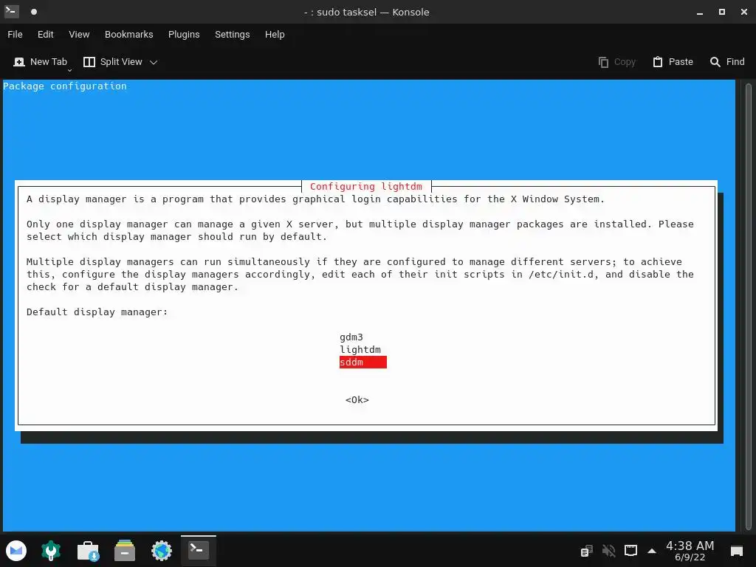Screen dimensions: 756x567
Task: Maximize the Konsole window
Action: coord(722,12)
